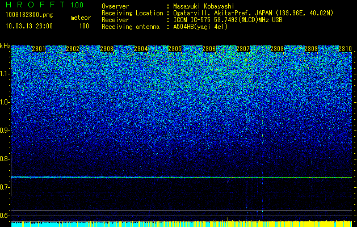The height and width of the screenshot is (227, 357).
Task: Select the filename 1003132300.png
Action: [x=30, y=15]
